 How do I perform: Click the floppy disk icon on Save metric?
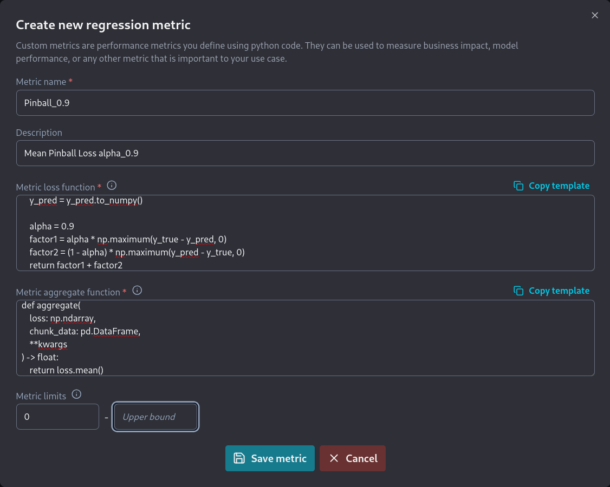[239, 458]
